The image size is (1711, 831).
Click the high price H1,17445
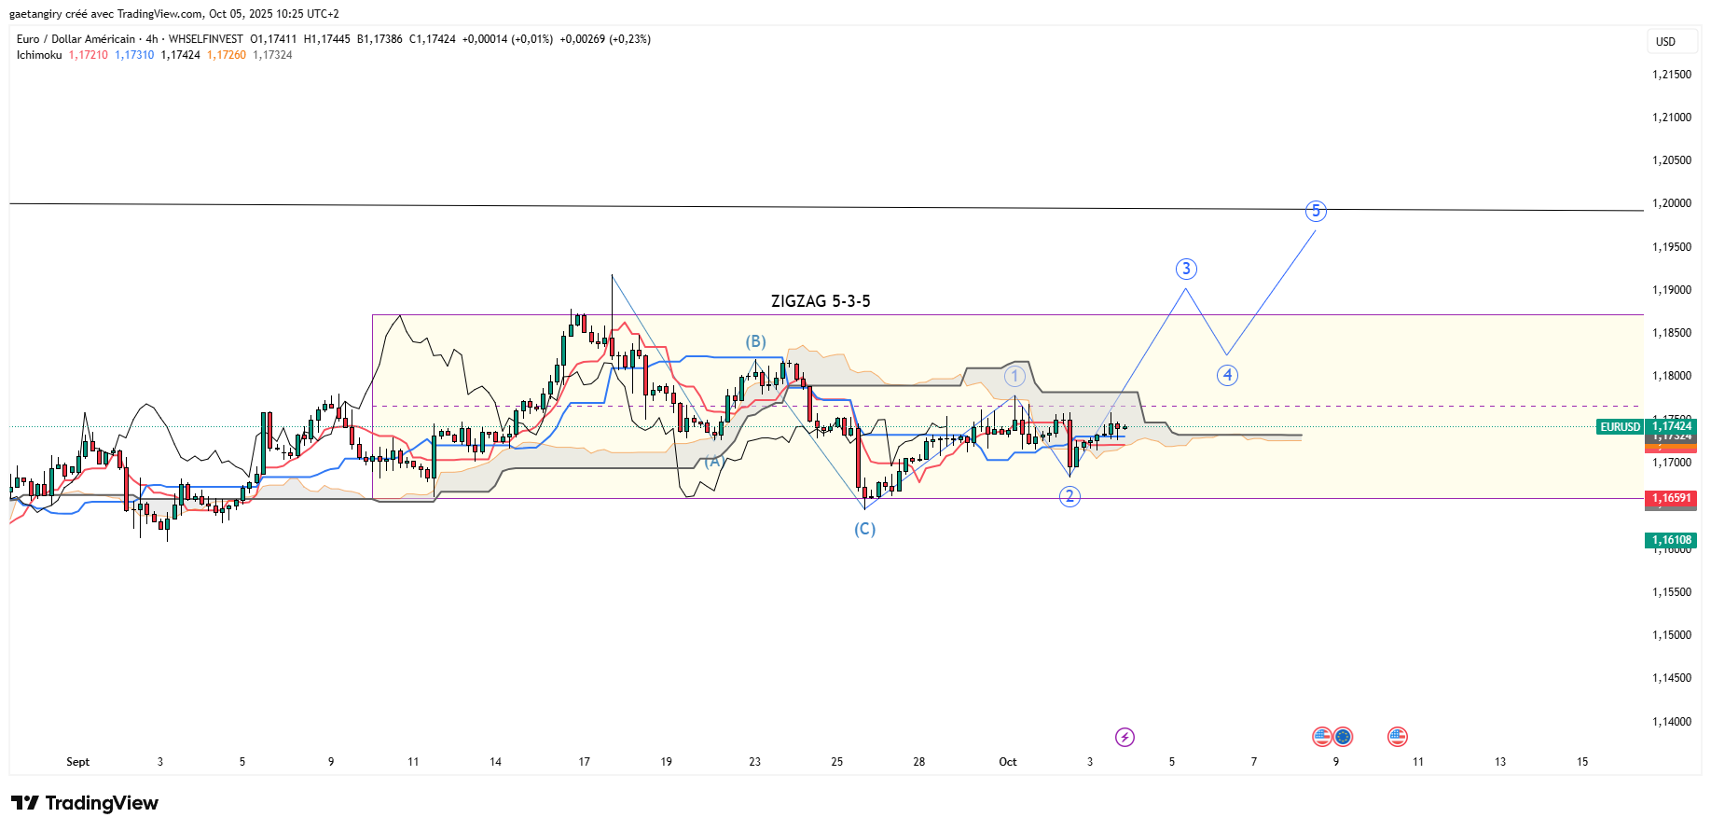[x=327, y=39]
